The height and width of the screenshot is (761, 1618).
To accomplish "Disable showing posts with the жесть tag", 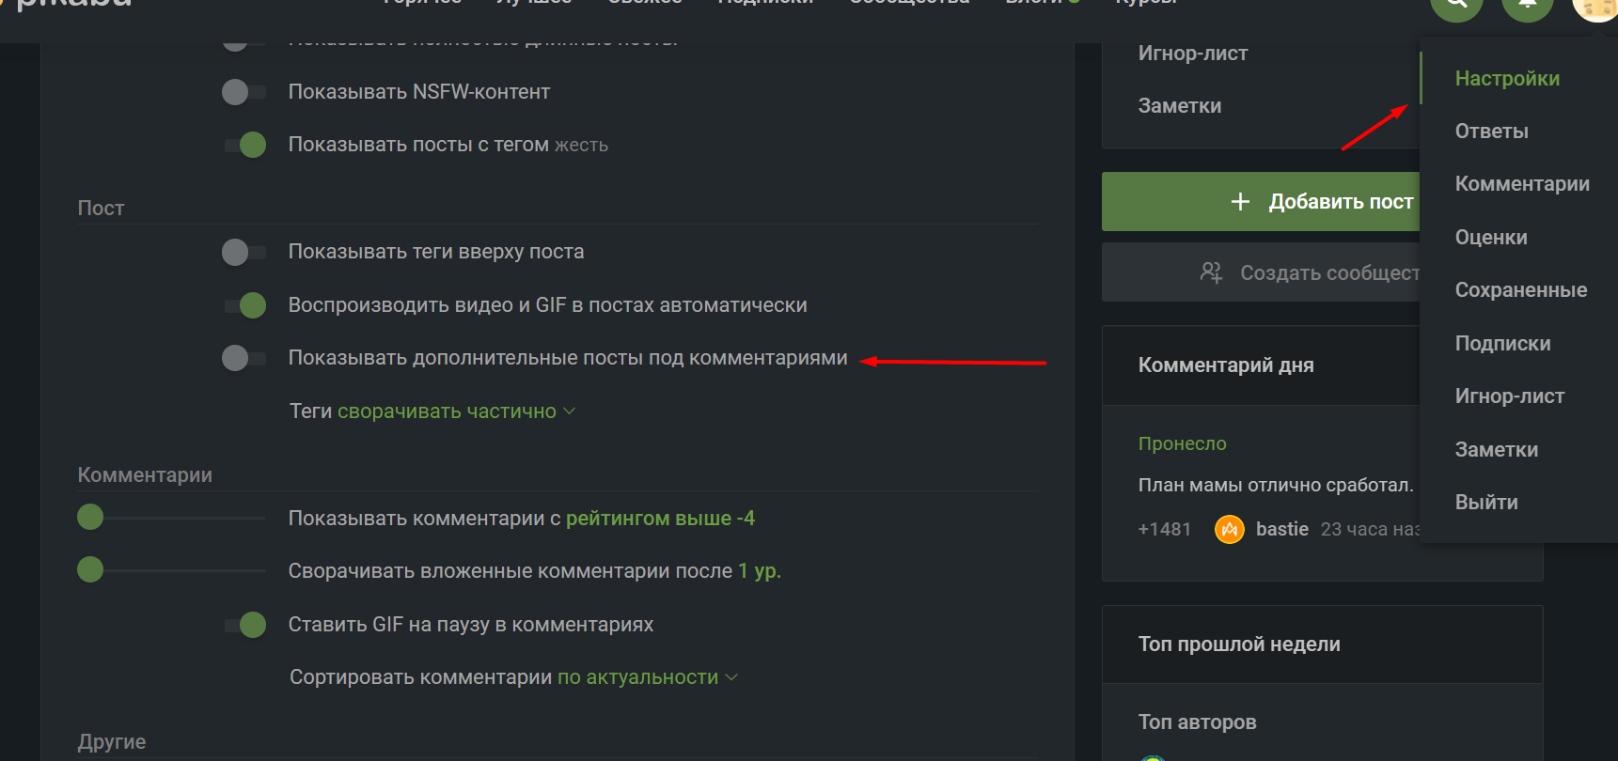I will click(x=244, y=145).
